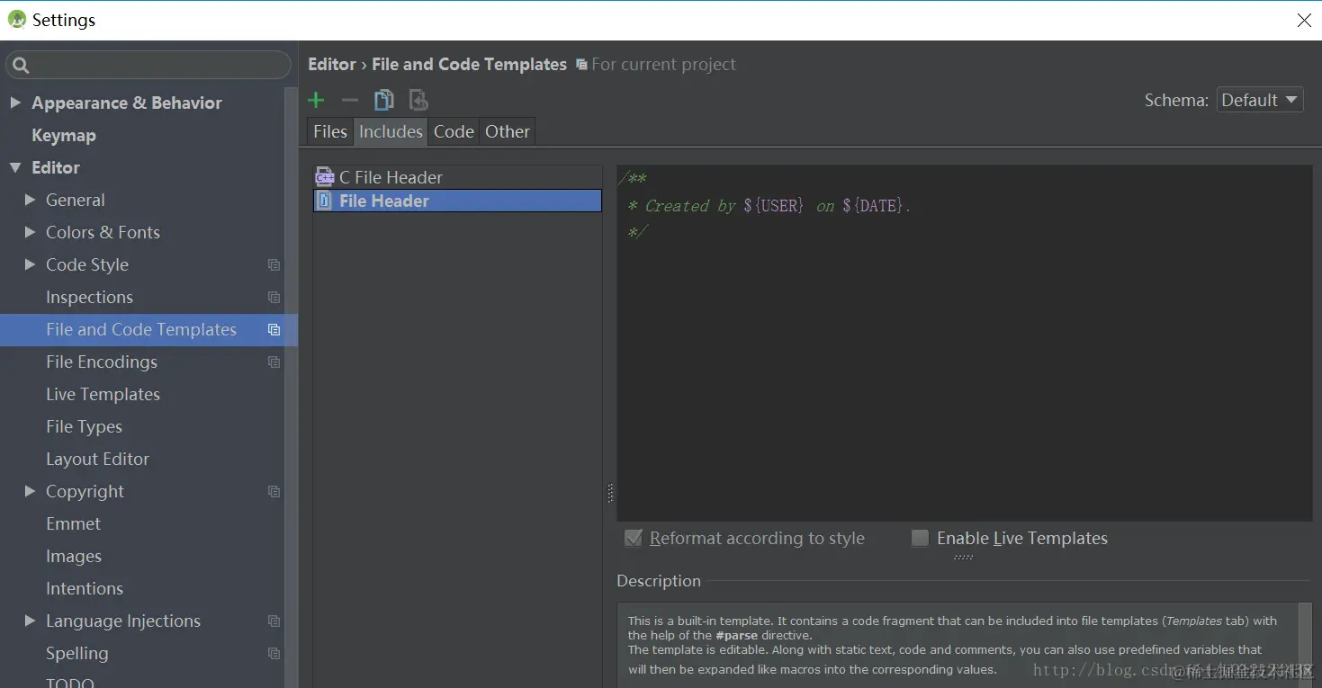Click the Android Studio logo in title bar
Viewport: 1322px width, 688px height.
(17, 20)
